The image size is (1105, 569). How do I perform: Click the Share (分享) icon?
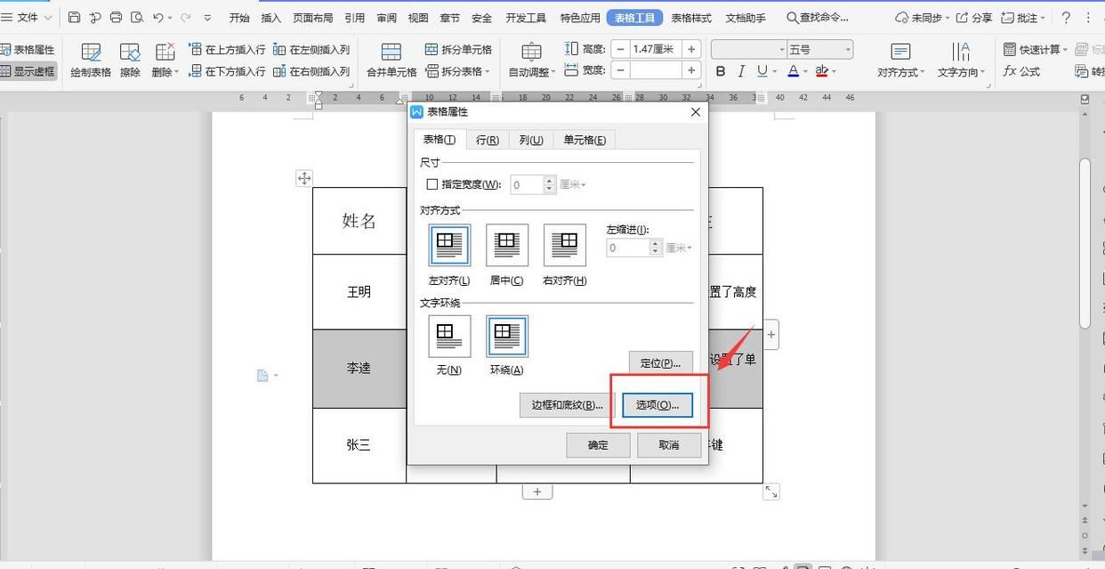[974, 18]
